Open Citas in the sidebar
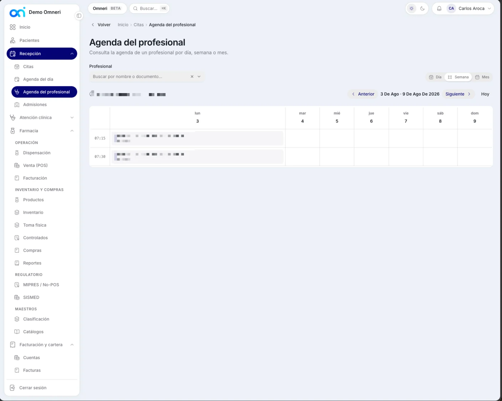 44,67
